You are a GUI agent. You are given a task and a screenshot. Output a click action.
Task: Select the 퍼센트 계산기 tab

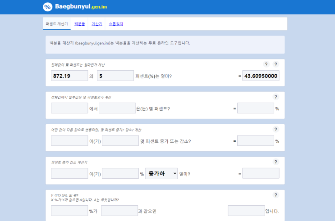click(57, 24)
